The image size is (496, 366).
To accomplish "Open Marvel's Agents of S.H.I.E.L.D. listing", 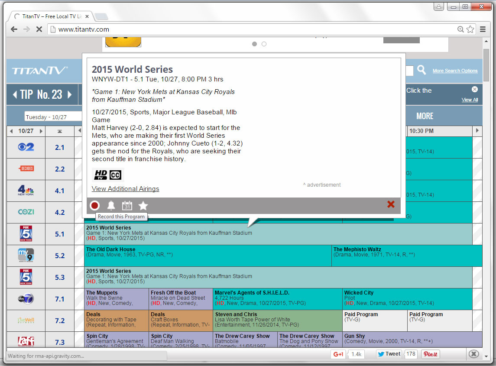I will (278, 299).
